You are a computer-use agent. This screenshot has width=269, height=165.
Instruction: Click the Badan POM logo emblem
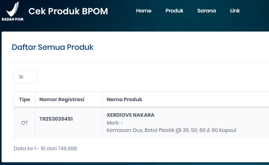click(13, 8)
